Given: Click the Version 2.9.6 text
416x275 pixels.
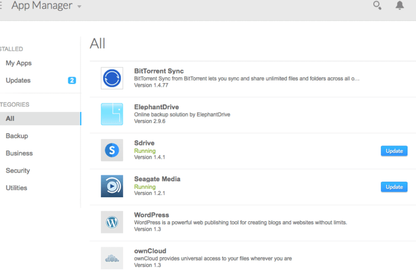Looking at the screenshot, I should tap(150, 121).
